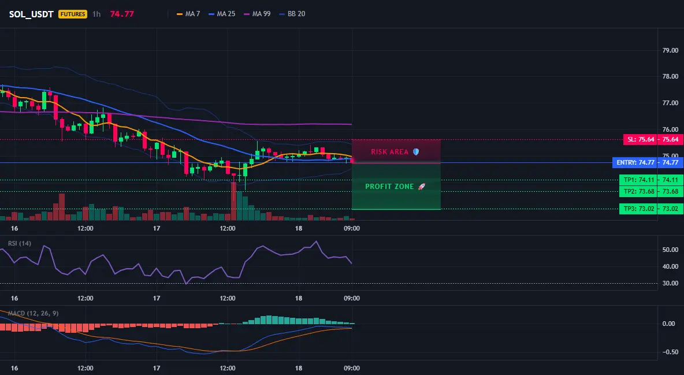Image resolution: width=684 pixels, height=375 pixels.
Task: Click the SOL_USDT symbol name
Action: [x=31, y=14]
